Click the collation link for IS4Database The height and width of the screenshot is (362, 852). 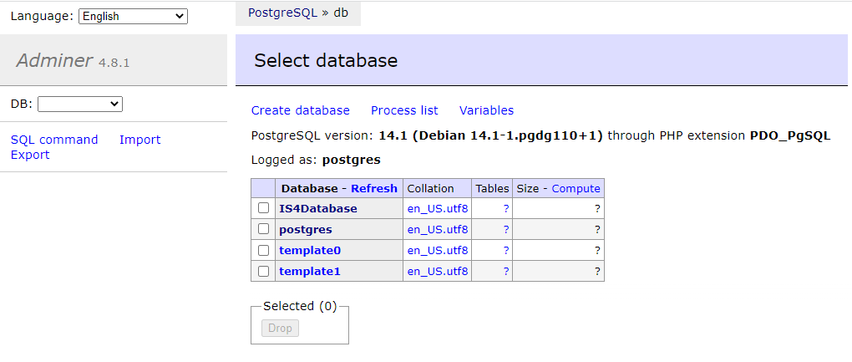pyautogui.click(x=438, y=209)
